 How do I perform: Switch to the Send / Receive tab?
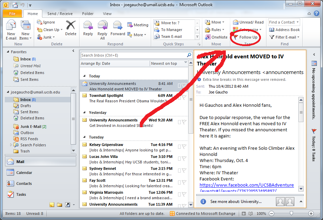pyautogui.click(x=60, y=14)
